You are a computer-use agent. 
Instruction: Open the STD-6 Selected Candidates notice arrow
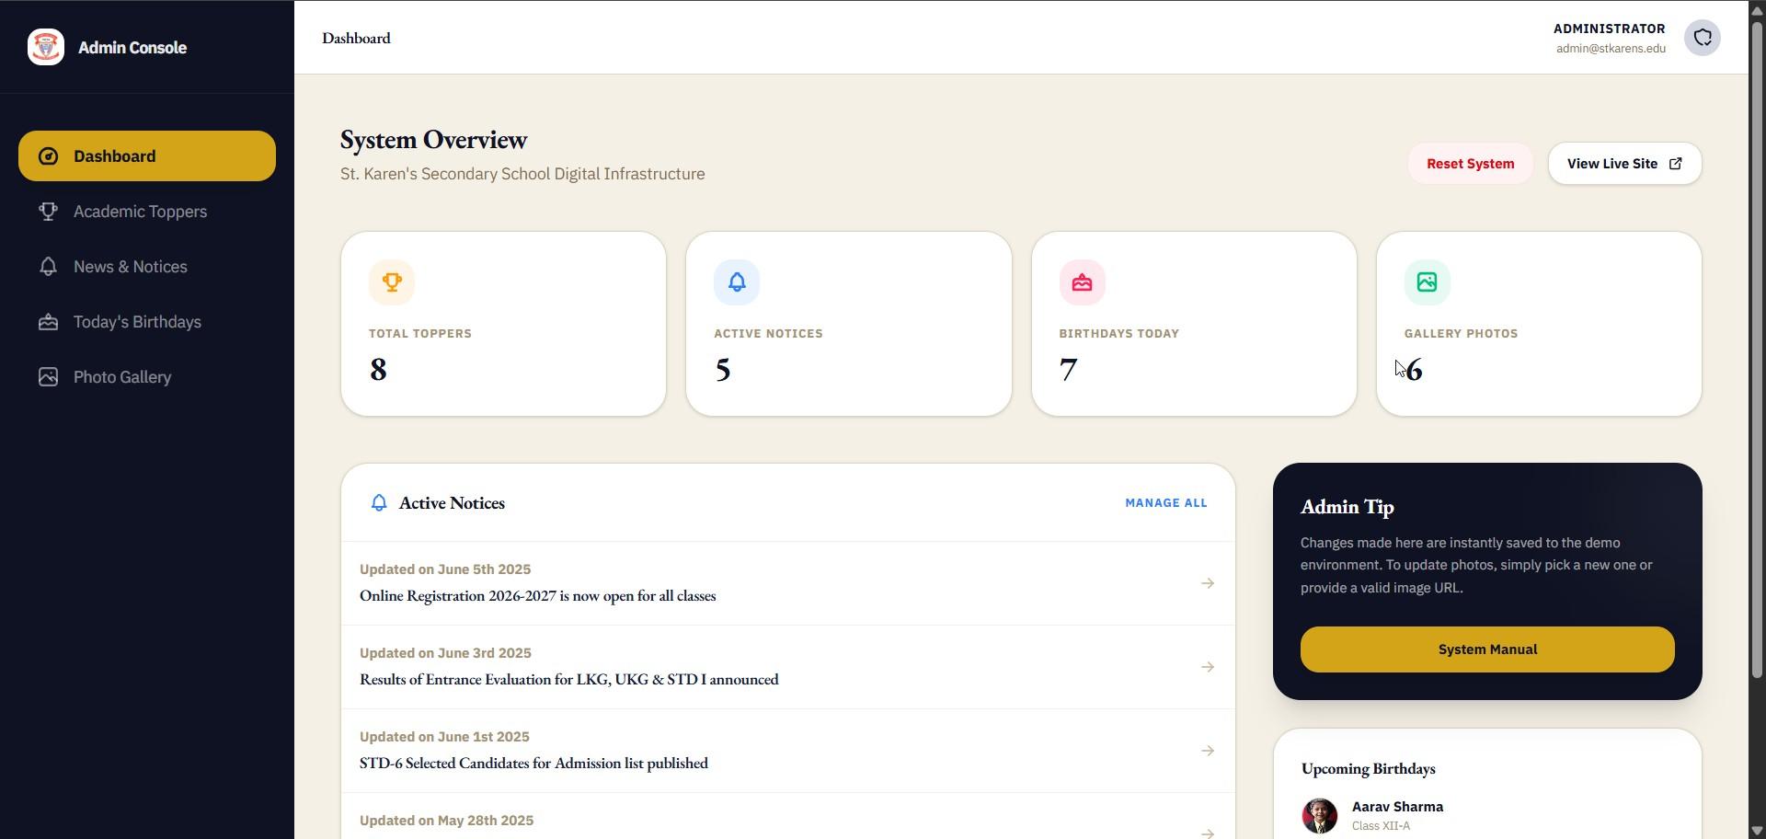1208,751
